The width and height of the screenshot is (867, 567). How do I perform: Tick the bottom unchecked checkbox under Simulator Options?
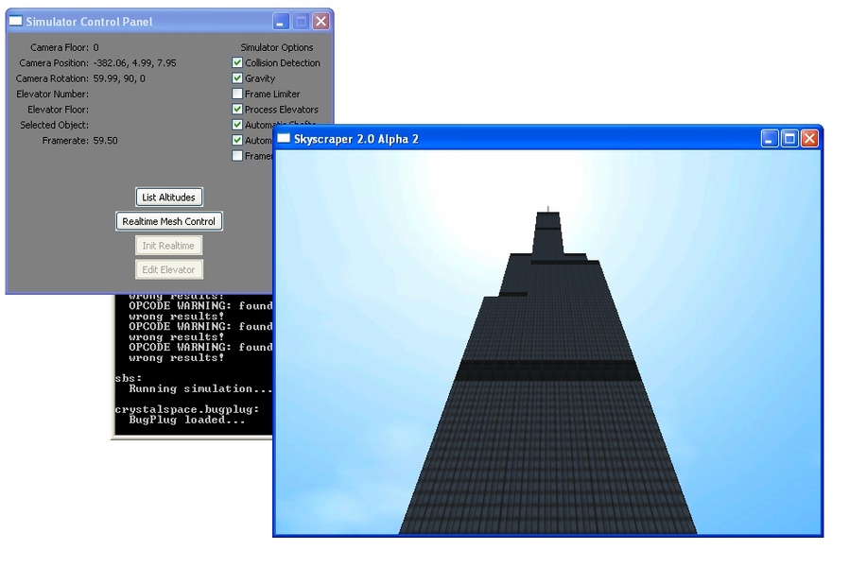pyautogui.click(x=237, y=156)
